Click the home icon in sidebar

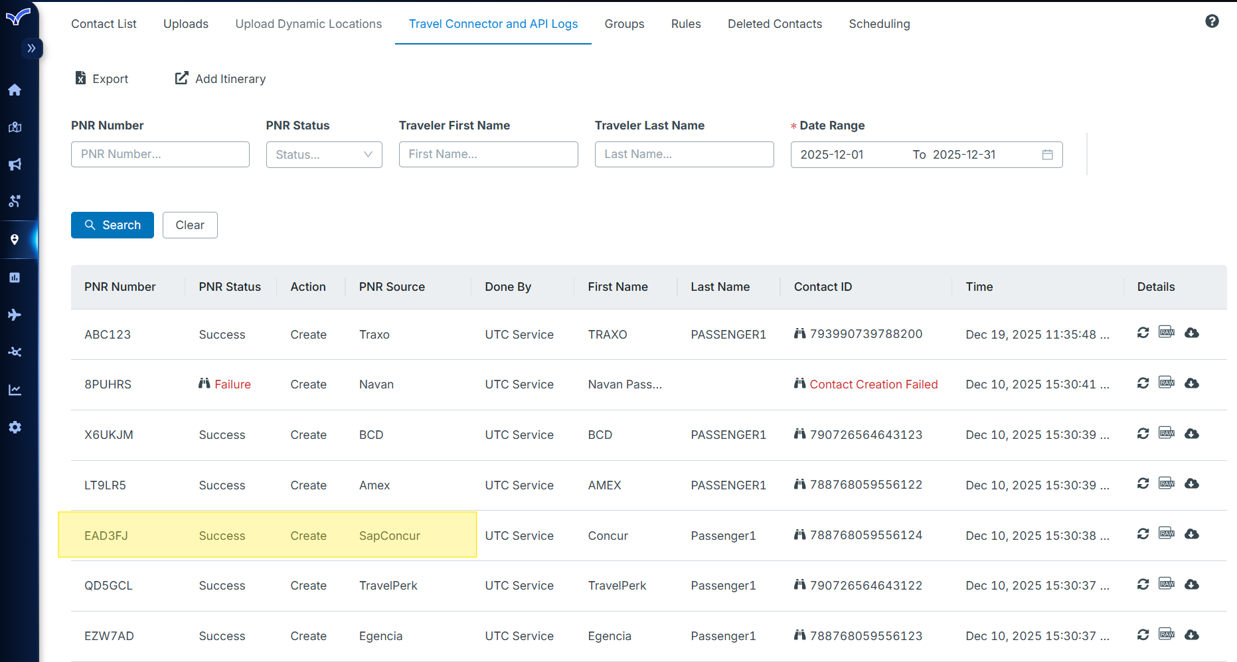(x=15, y=90)
